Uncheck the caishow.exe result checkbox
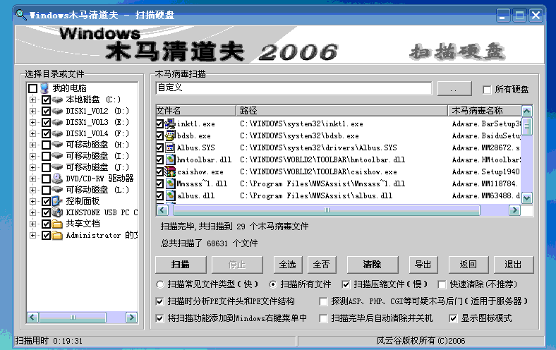The height and width of the screenshot is (350, 556). (x=160, y=172)
